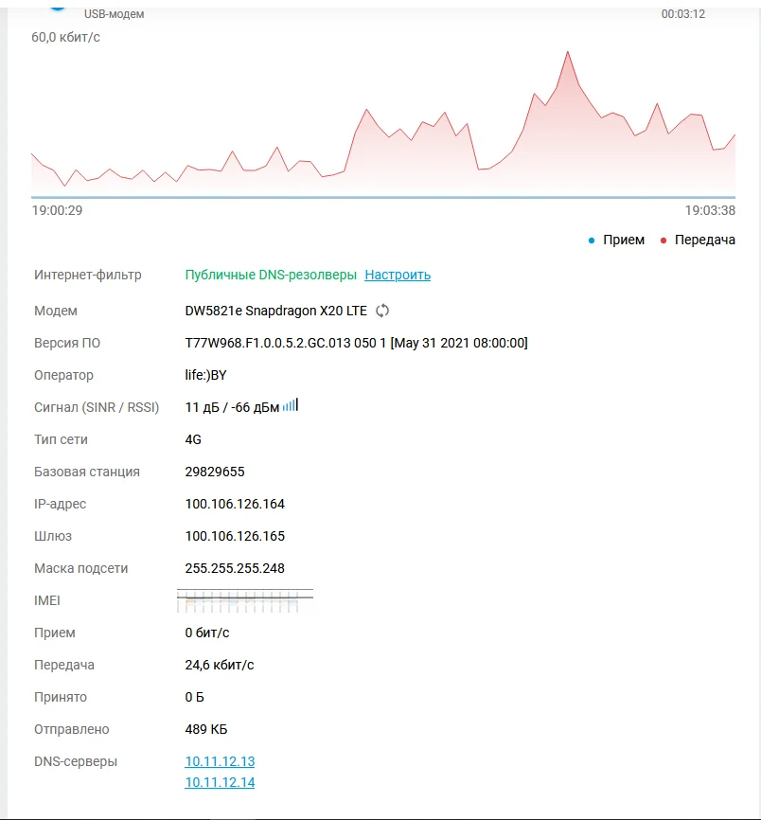Click the gateway address 100.106.126.165
This screenshot has width=761, height=820.
pyautogui.click(x=235, y=536)
